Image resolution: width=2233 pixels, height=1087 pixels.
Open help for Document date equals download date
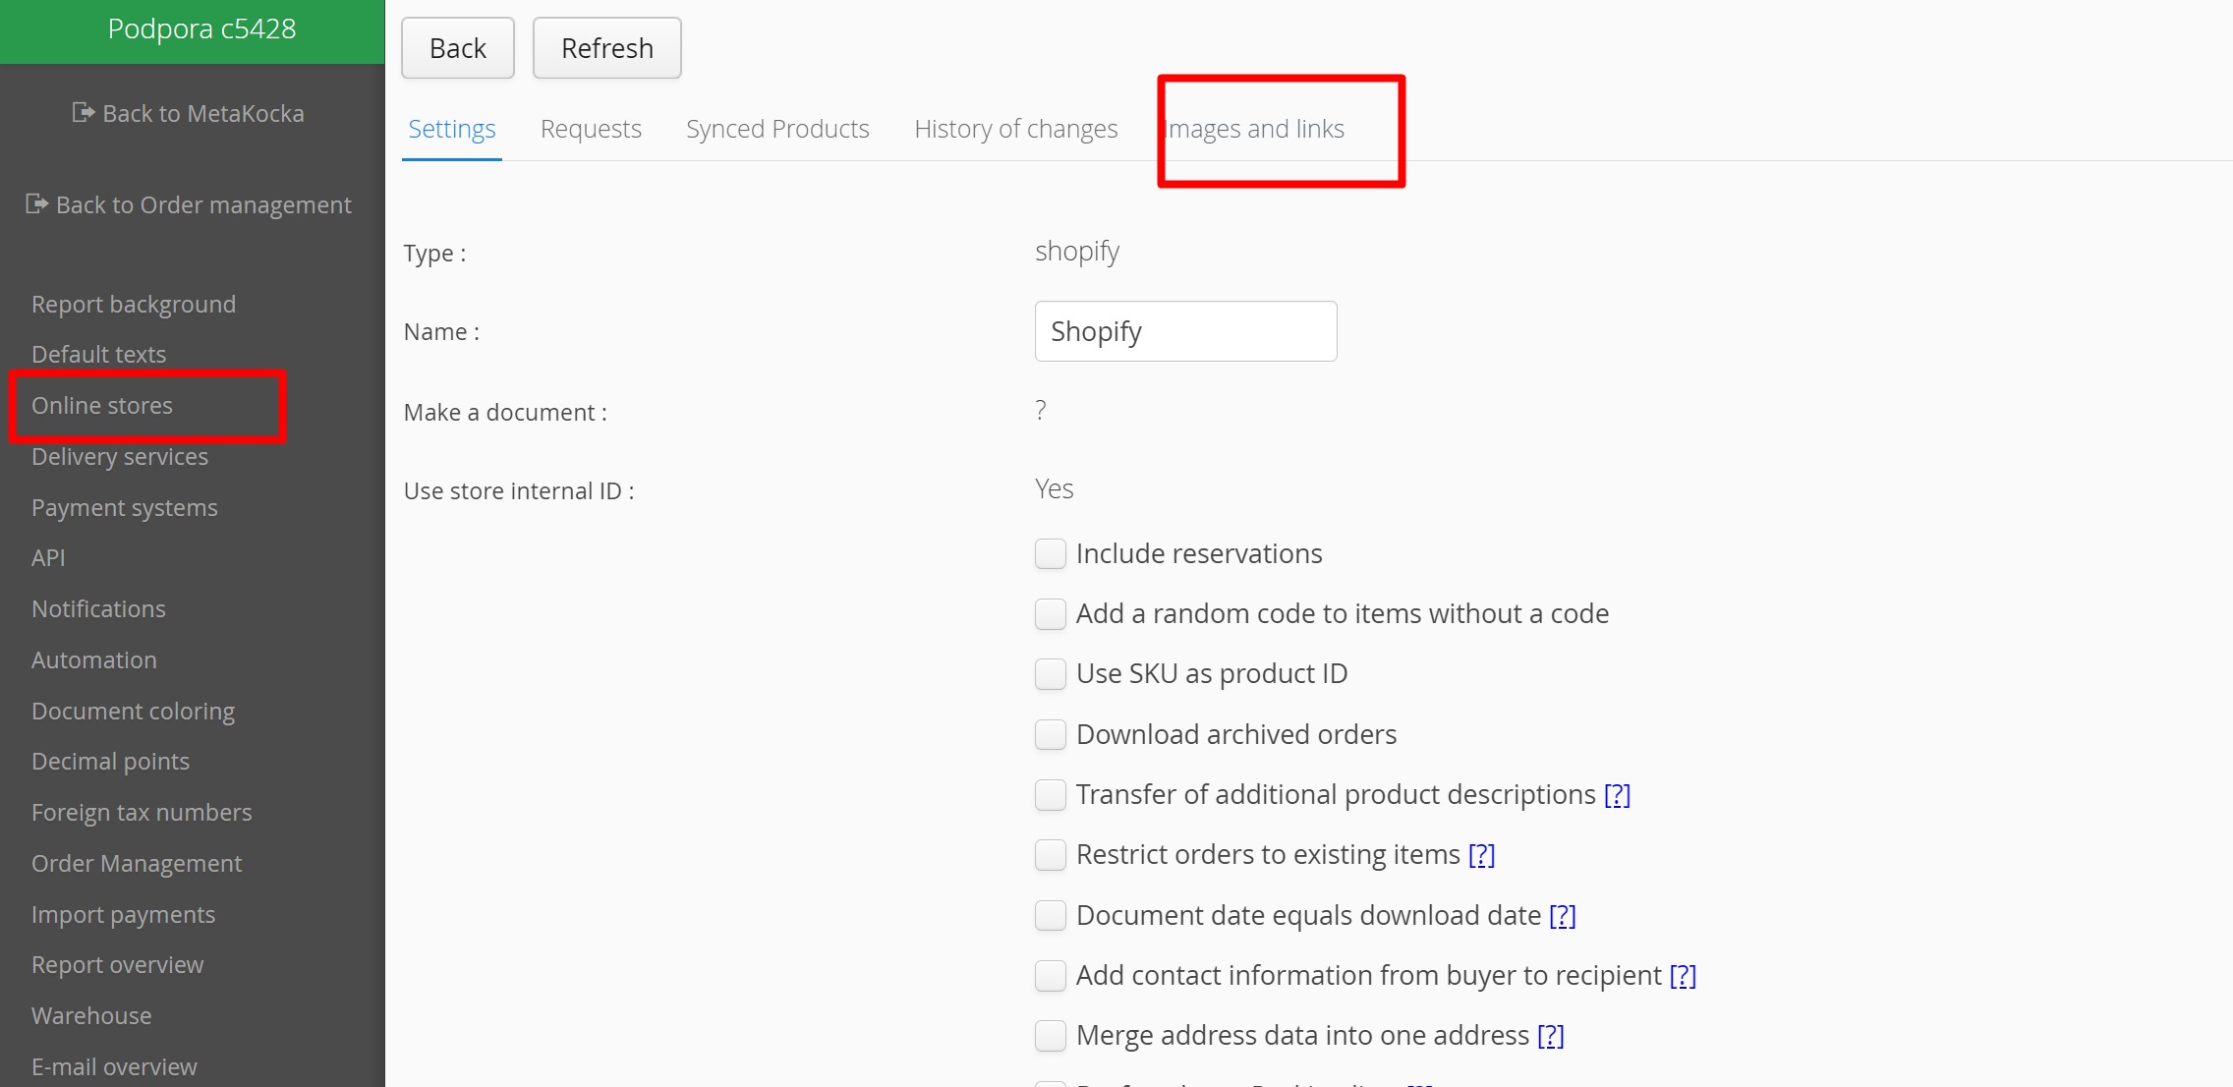pyautogui.click(x=1562, y=916)
